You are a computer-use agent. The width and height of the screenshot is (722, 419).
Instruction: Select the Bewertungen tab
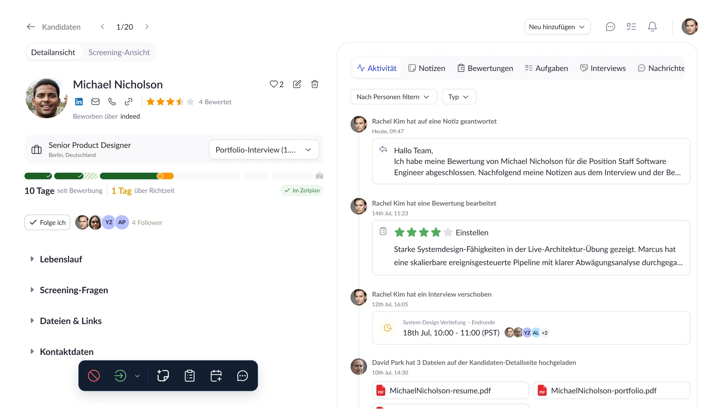pyautogui.click(x=485, y=68)
